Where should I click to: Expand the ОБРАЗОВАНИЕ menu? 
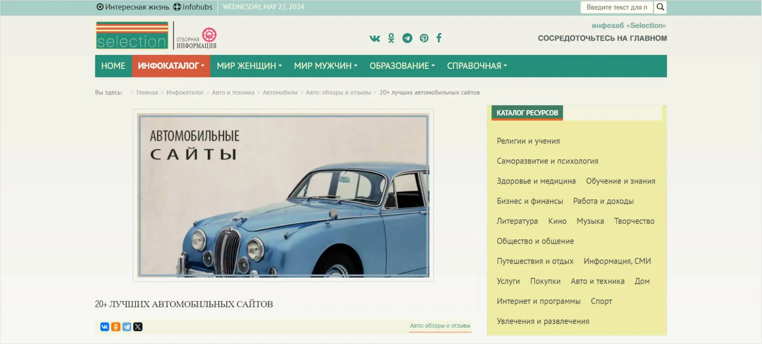402,66
